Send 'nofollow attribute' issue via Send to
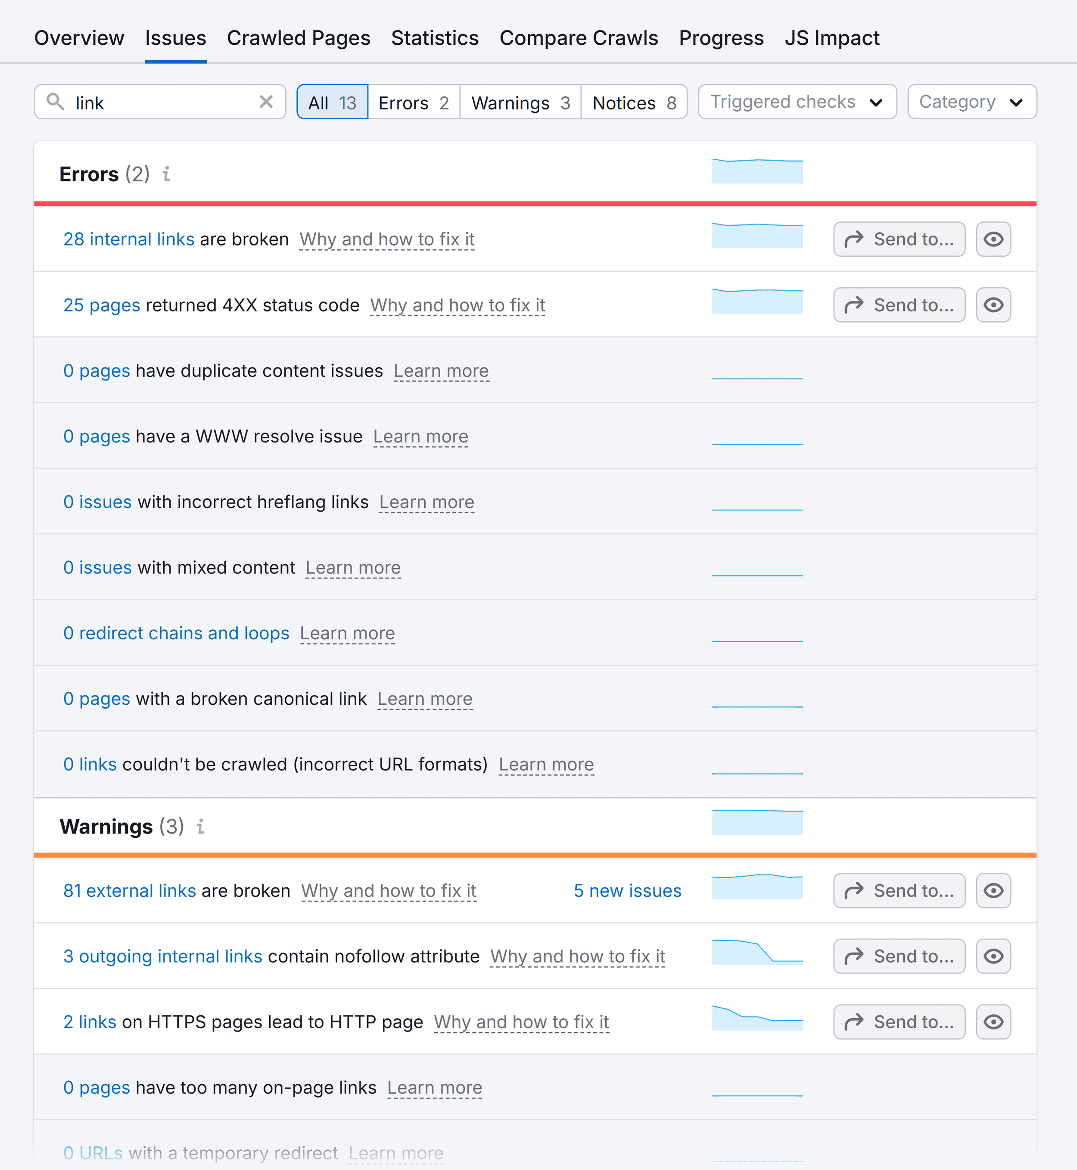 [x=899, y=956]
